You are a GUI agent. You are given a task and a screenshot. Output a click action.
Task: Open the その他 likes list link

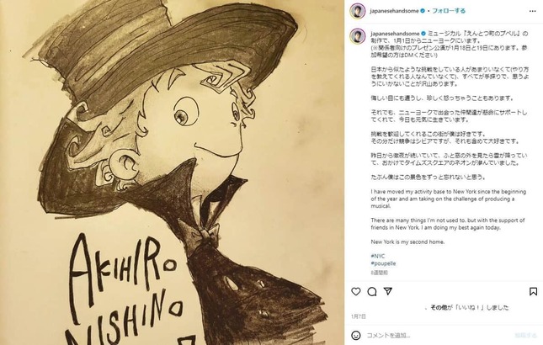(x=439, y=307)
